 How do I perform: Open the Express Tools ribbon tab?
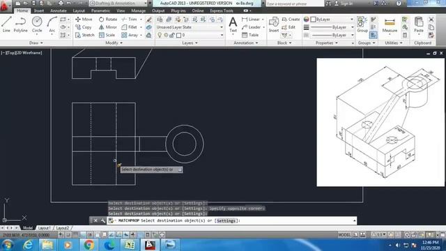222,10
